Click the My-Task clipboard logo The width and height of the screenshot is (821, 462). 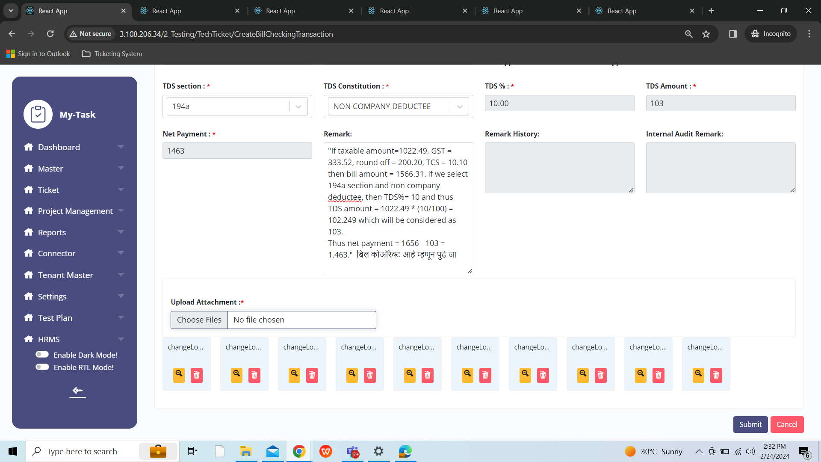[38, 114]
